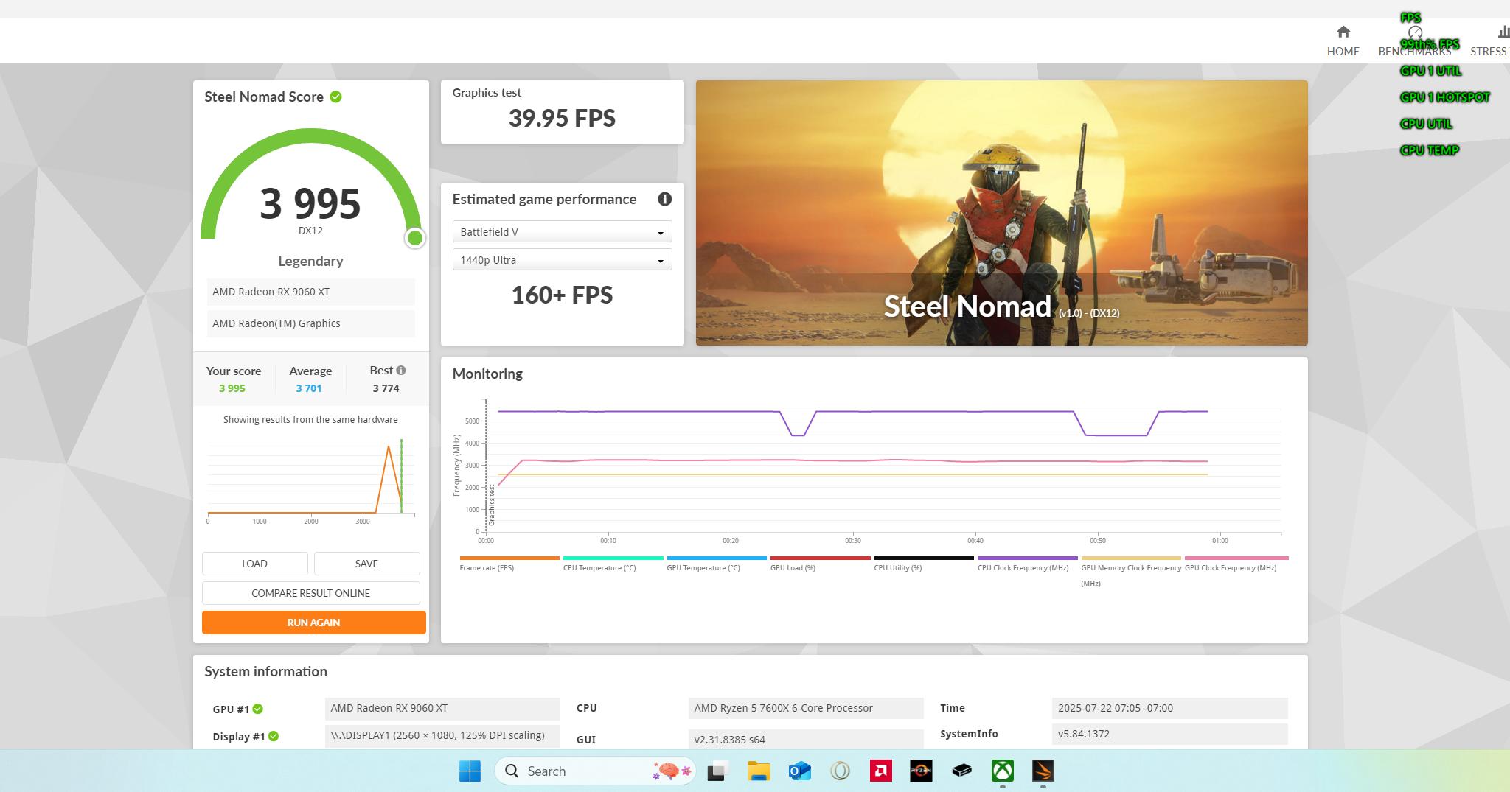Click GPU #1 verified checkmark icon
1510x792 pixels.
point(258,709)
